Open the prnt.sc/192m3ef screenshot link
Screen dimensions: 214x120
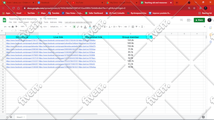[87, 43]
